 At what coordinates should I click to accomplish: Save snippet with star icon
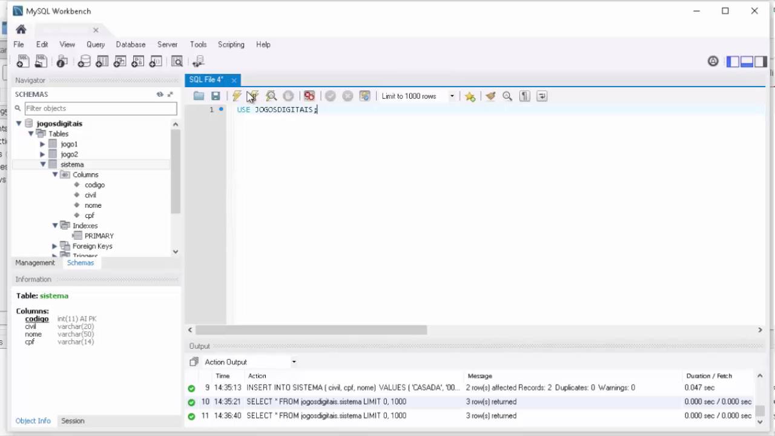click(470, 96)
